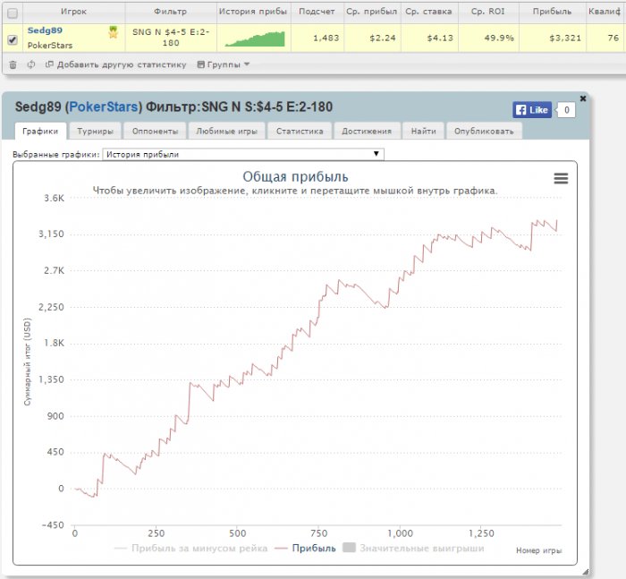Image resolution: width=626 pixels, height=579 pixels.
Task: Click the trash delete icon below the table
Action: coord(13,64)
